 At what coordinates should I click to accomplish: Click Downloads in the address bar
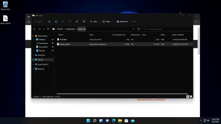coord(70,29)
